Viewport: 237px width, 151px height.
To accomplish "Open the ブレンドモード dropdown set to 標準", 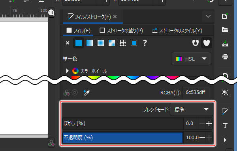I will coord(192,109).
